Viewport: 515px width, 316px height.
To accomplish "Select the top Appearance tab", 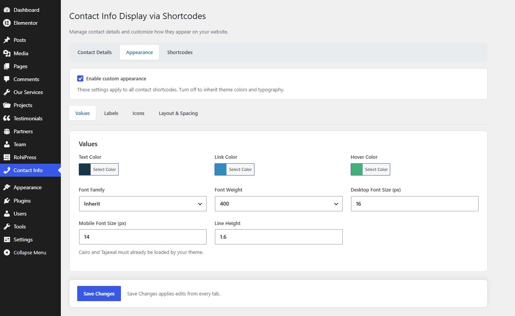I will [x=140, y=52].
